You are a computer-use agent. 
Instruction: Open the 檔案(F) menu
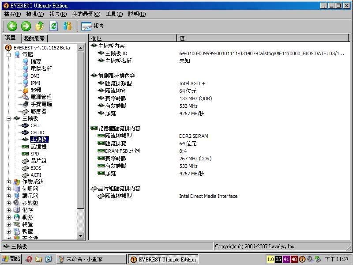tap(13, 14)
